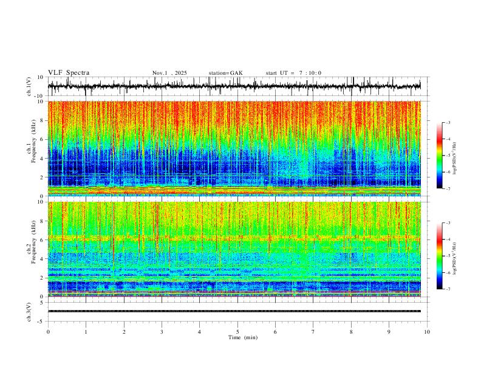This screenshot has width=481, height=372.
Task: Click the ch.3 black voltage trace
Action: (x=234, y=311)
